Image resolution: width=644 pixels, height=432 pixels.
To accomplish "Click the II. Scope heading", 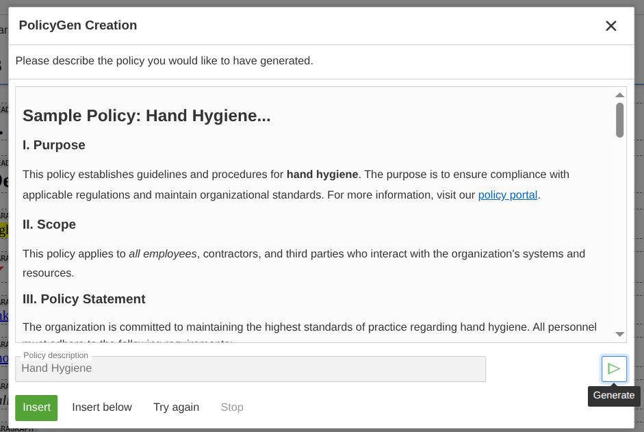I will (x=49, y=225).
